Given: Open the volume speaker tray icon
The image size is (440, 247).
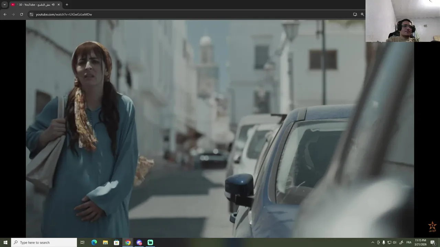Looking at the screenshot, I should point(395,243).
